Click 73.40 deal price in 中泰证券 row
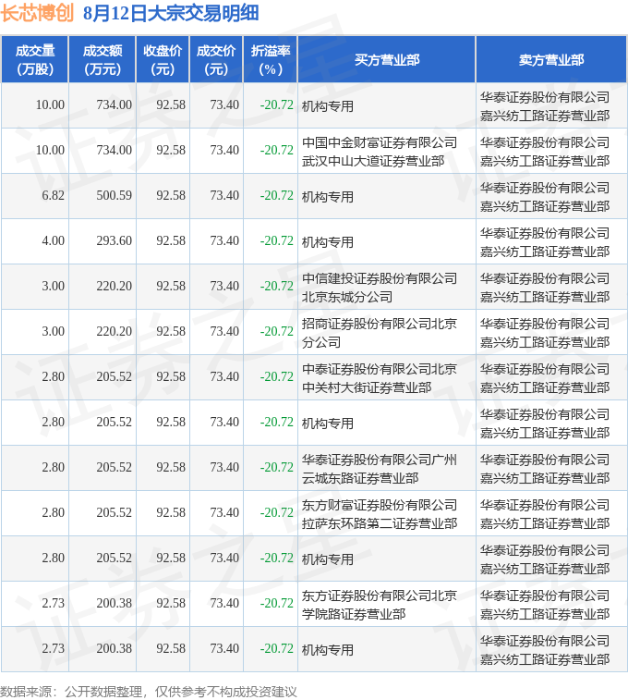 coord(224,376)
